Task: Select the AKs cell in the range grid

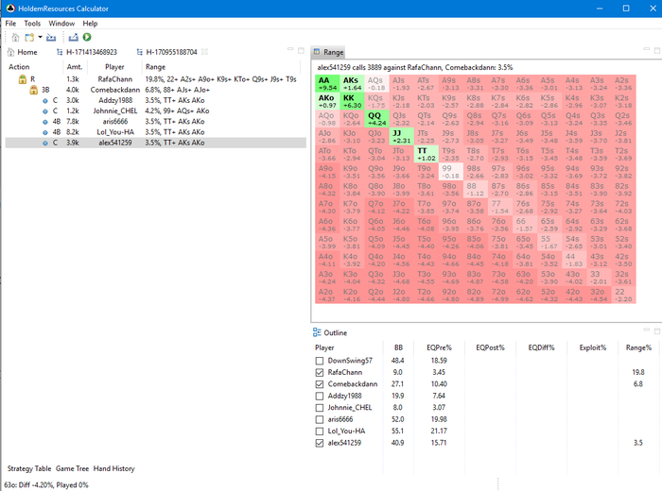Action: click(x=352, y=83)
